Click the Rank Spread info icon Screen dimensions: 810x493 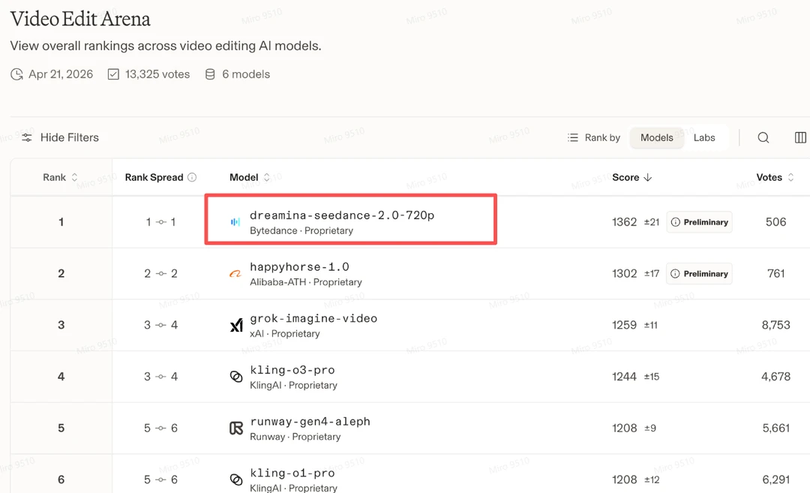pos(192,178)
